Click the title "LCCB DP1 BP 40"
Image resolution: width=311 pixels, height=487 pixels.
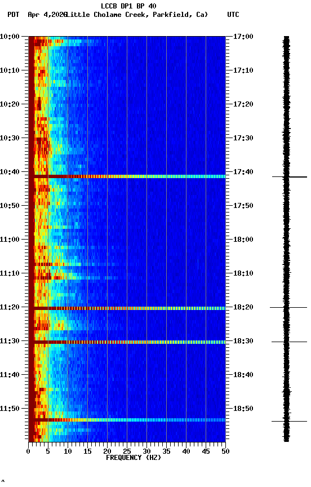click(x=128, y=6)
